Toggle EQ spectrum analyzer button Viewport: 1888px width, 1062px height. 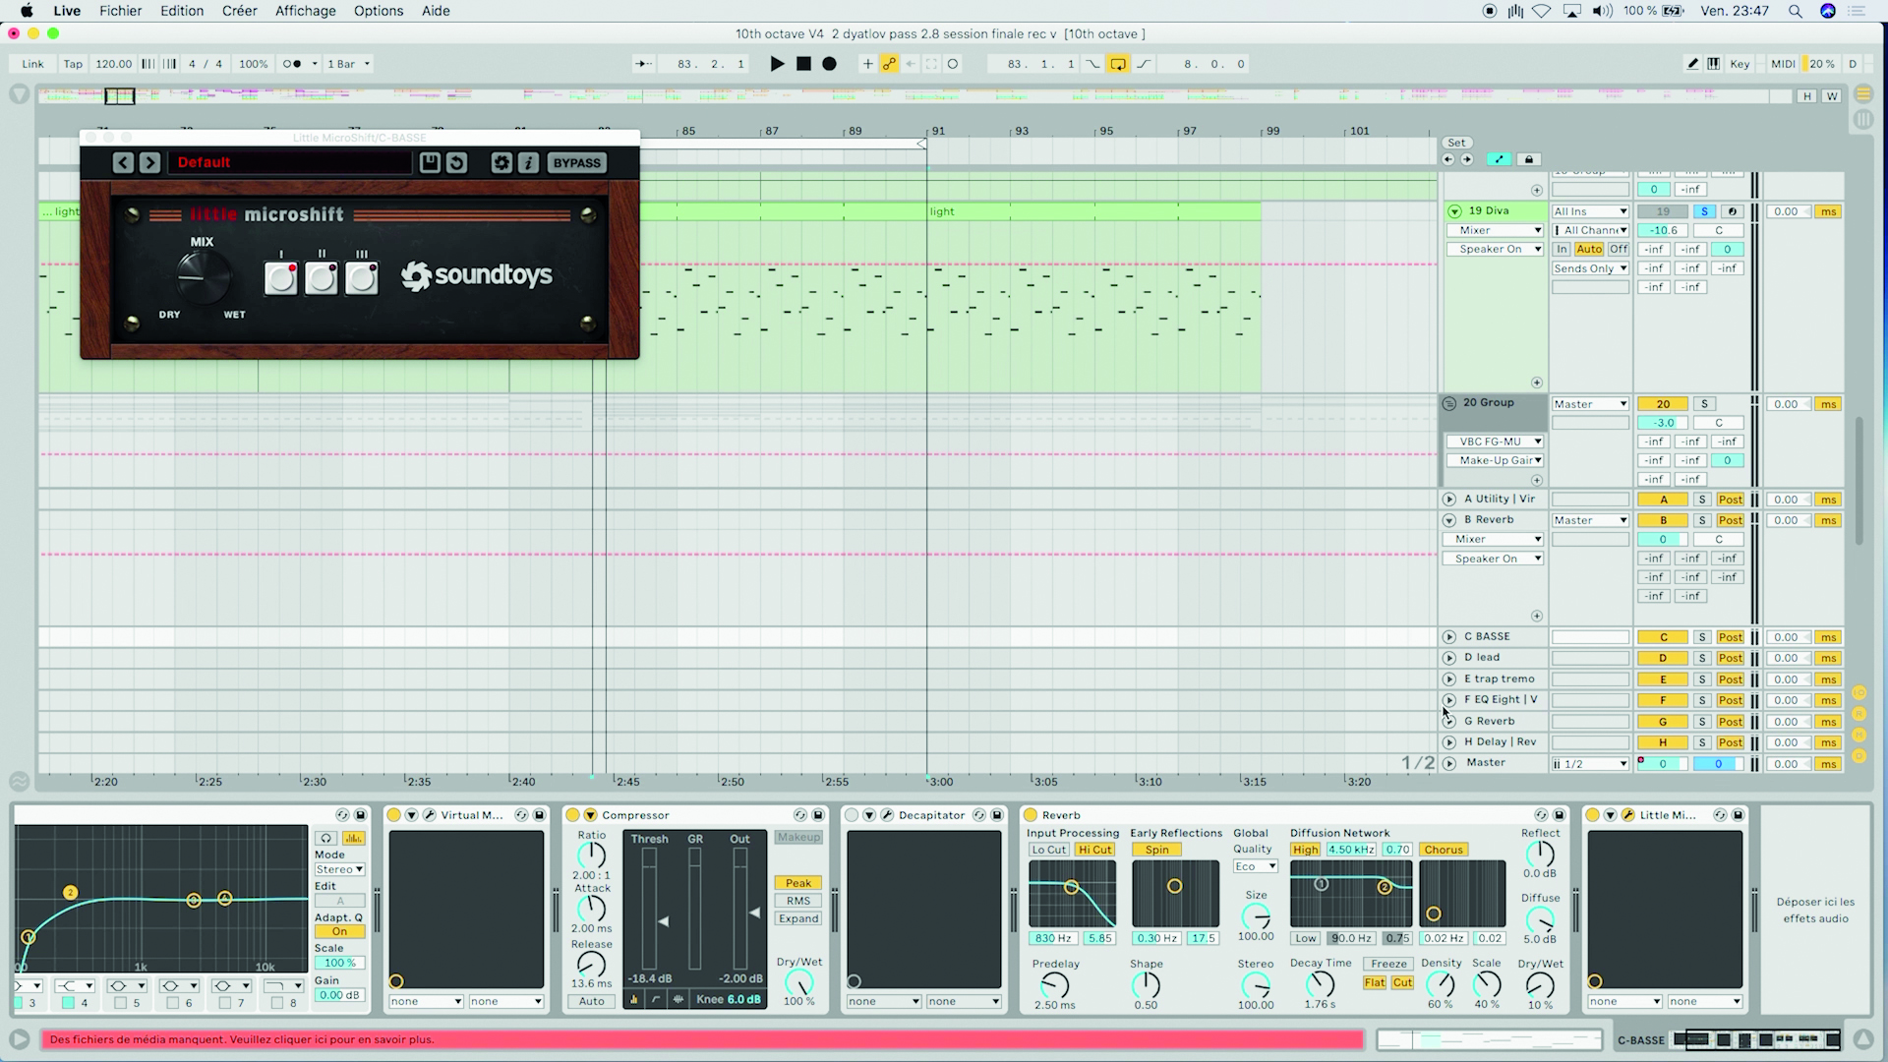click(353, 839)
